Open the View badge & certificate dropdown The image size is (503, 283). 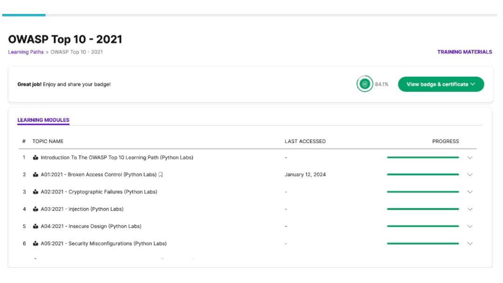click(x=441, y=84)
